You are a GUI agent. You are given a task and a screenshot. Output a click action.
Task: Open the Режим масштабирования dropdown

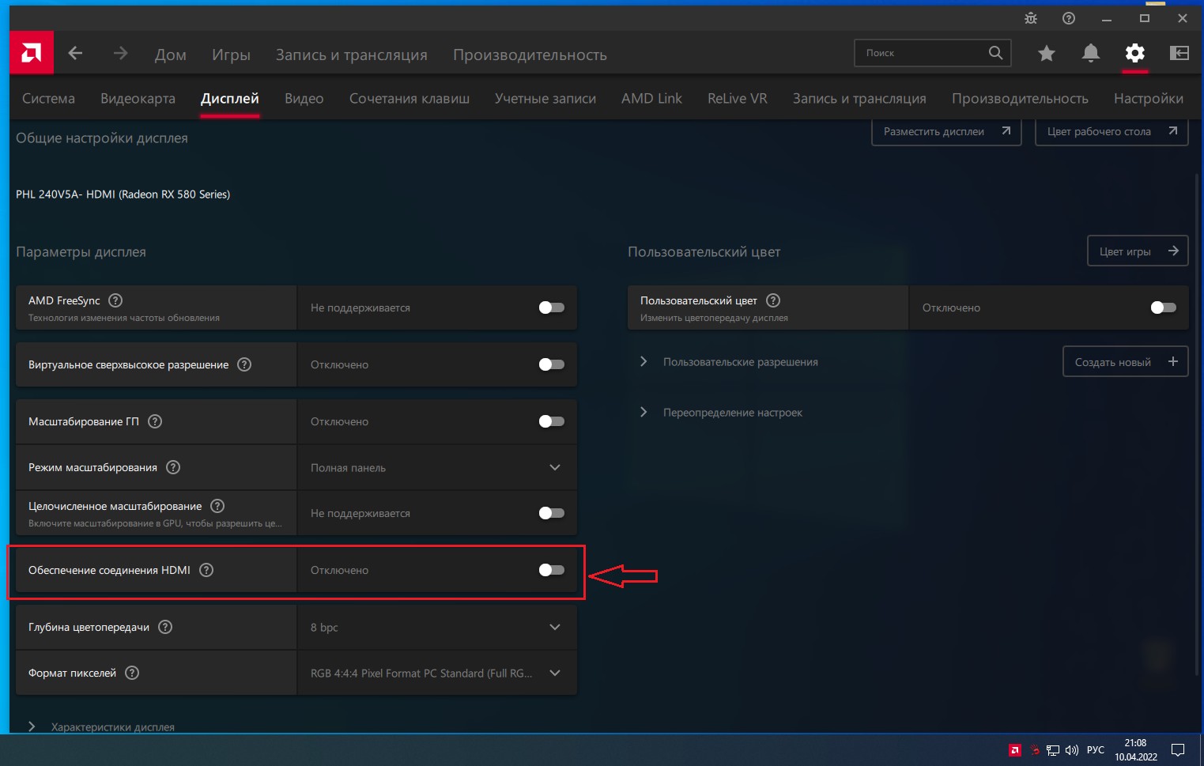tap(437, 467)
